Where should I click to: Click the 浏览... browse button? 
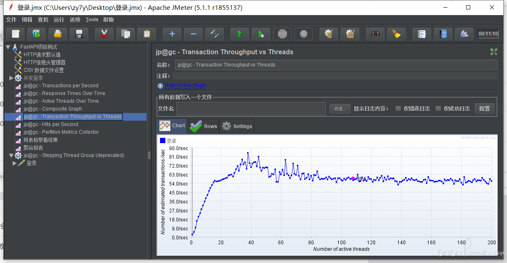click(x=340, y=109)
